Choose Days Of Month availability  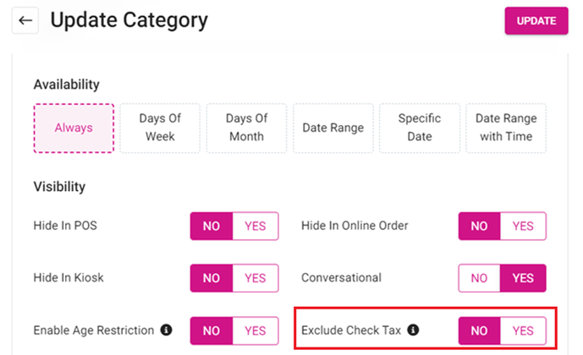click(246, 128)
